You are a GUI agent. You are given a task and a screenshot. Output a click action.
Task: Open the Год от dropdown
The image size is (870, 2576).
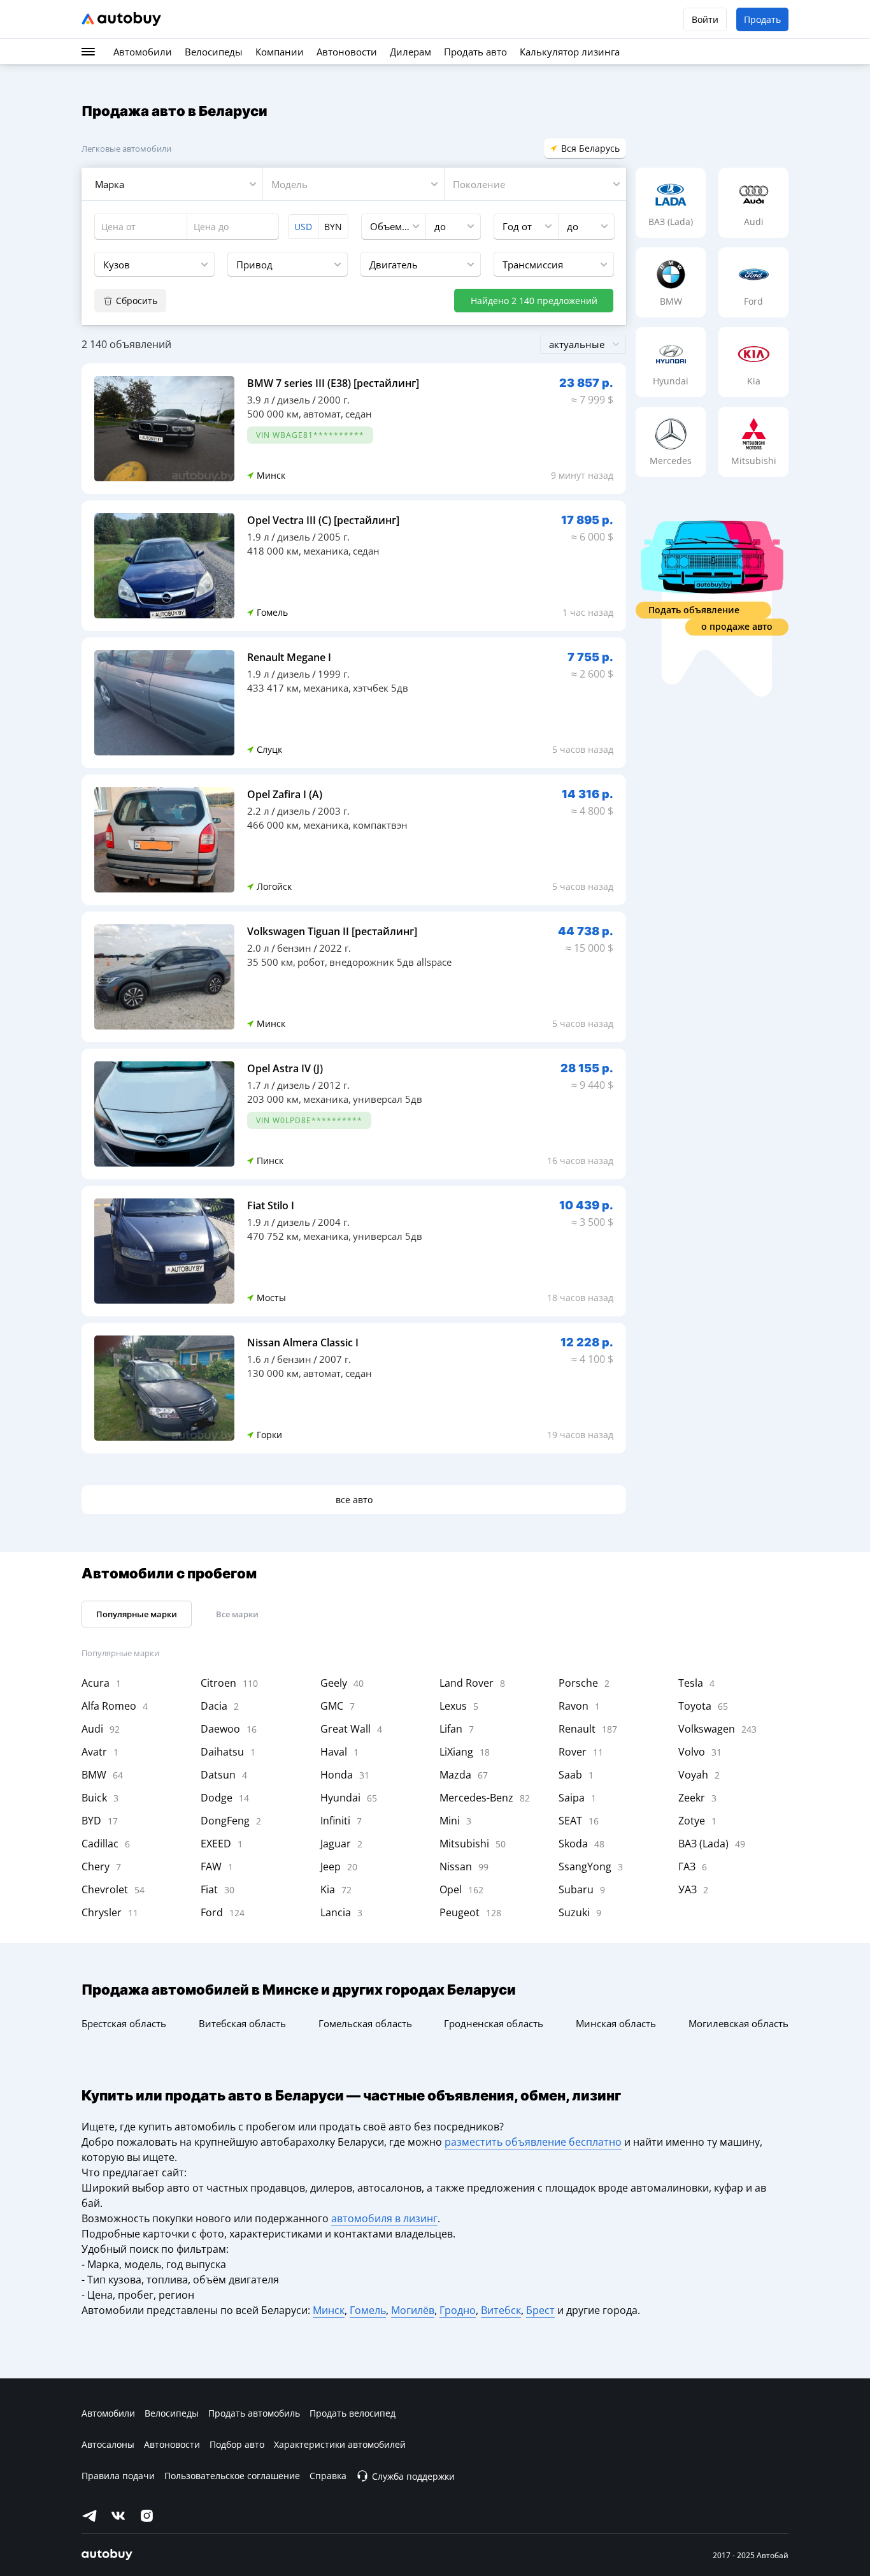(525, 227)
